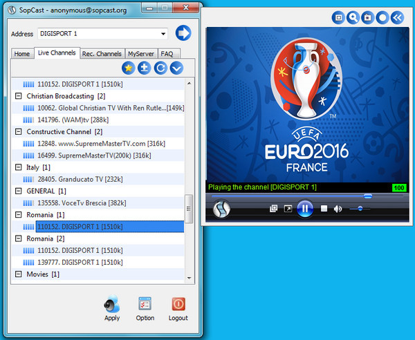Refresh the live channel list
Screen dimensions: 415x340
pyautogui.click(x=160, y=68)
